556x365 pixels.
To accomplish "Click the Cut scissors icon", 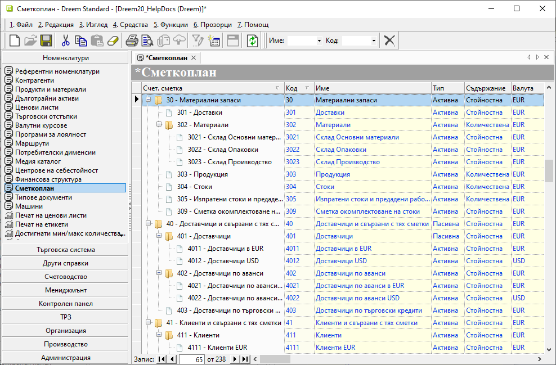I will tap(65, 40).
